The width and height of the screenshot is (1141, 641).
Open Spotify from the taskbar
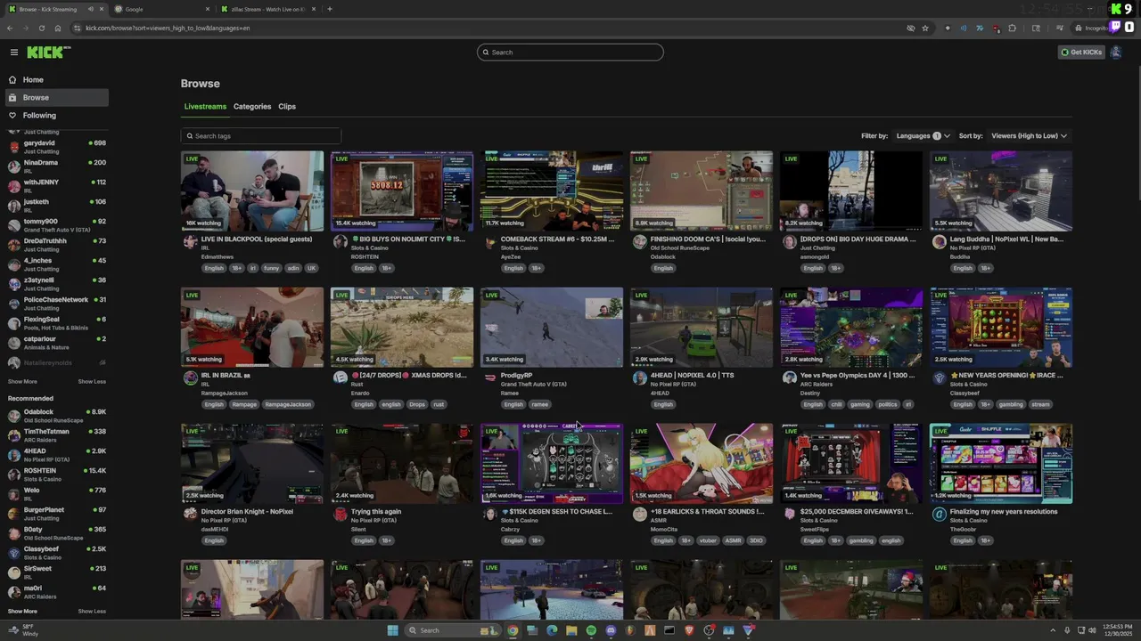(591, 630)
